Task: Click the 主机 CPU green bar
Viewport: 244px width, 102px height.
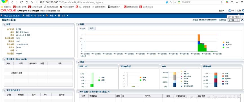Action: (x=92, y=80)
